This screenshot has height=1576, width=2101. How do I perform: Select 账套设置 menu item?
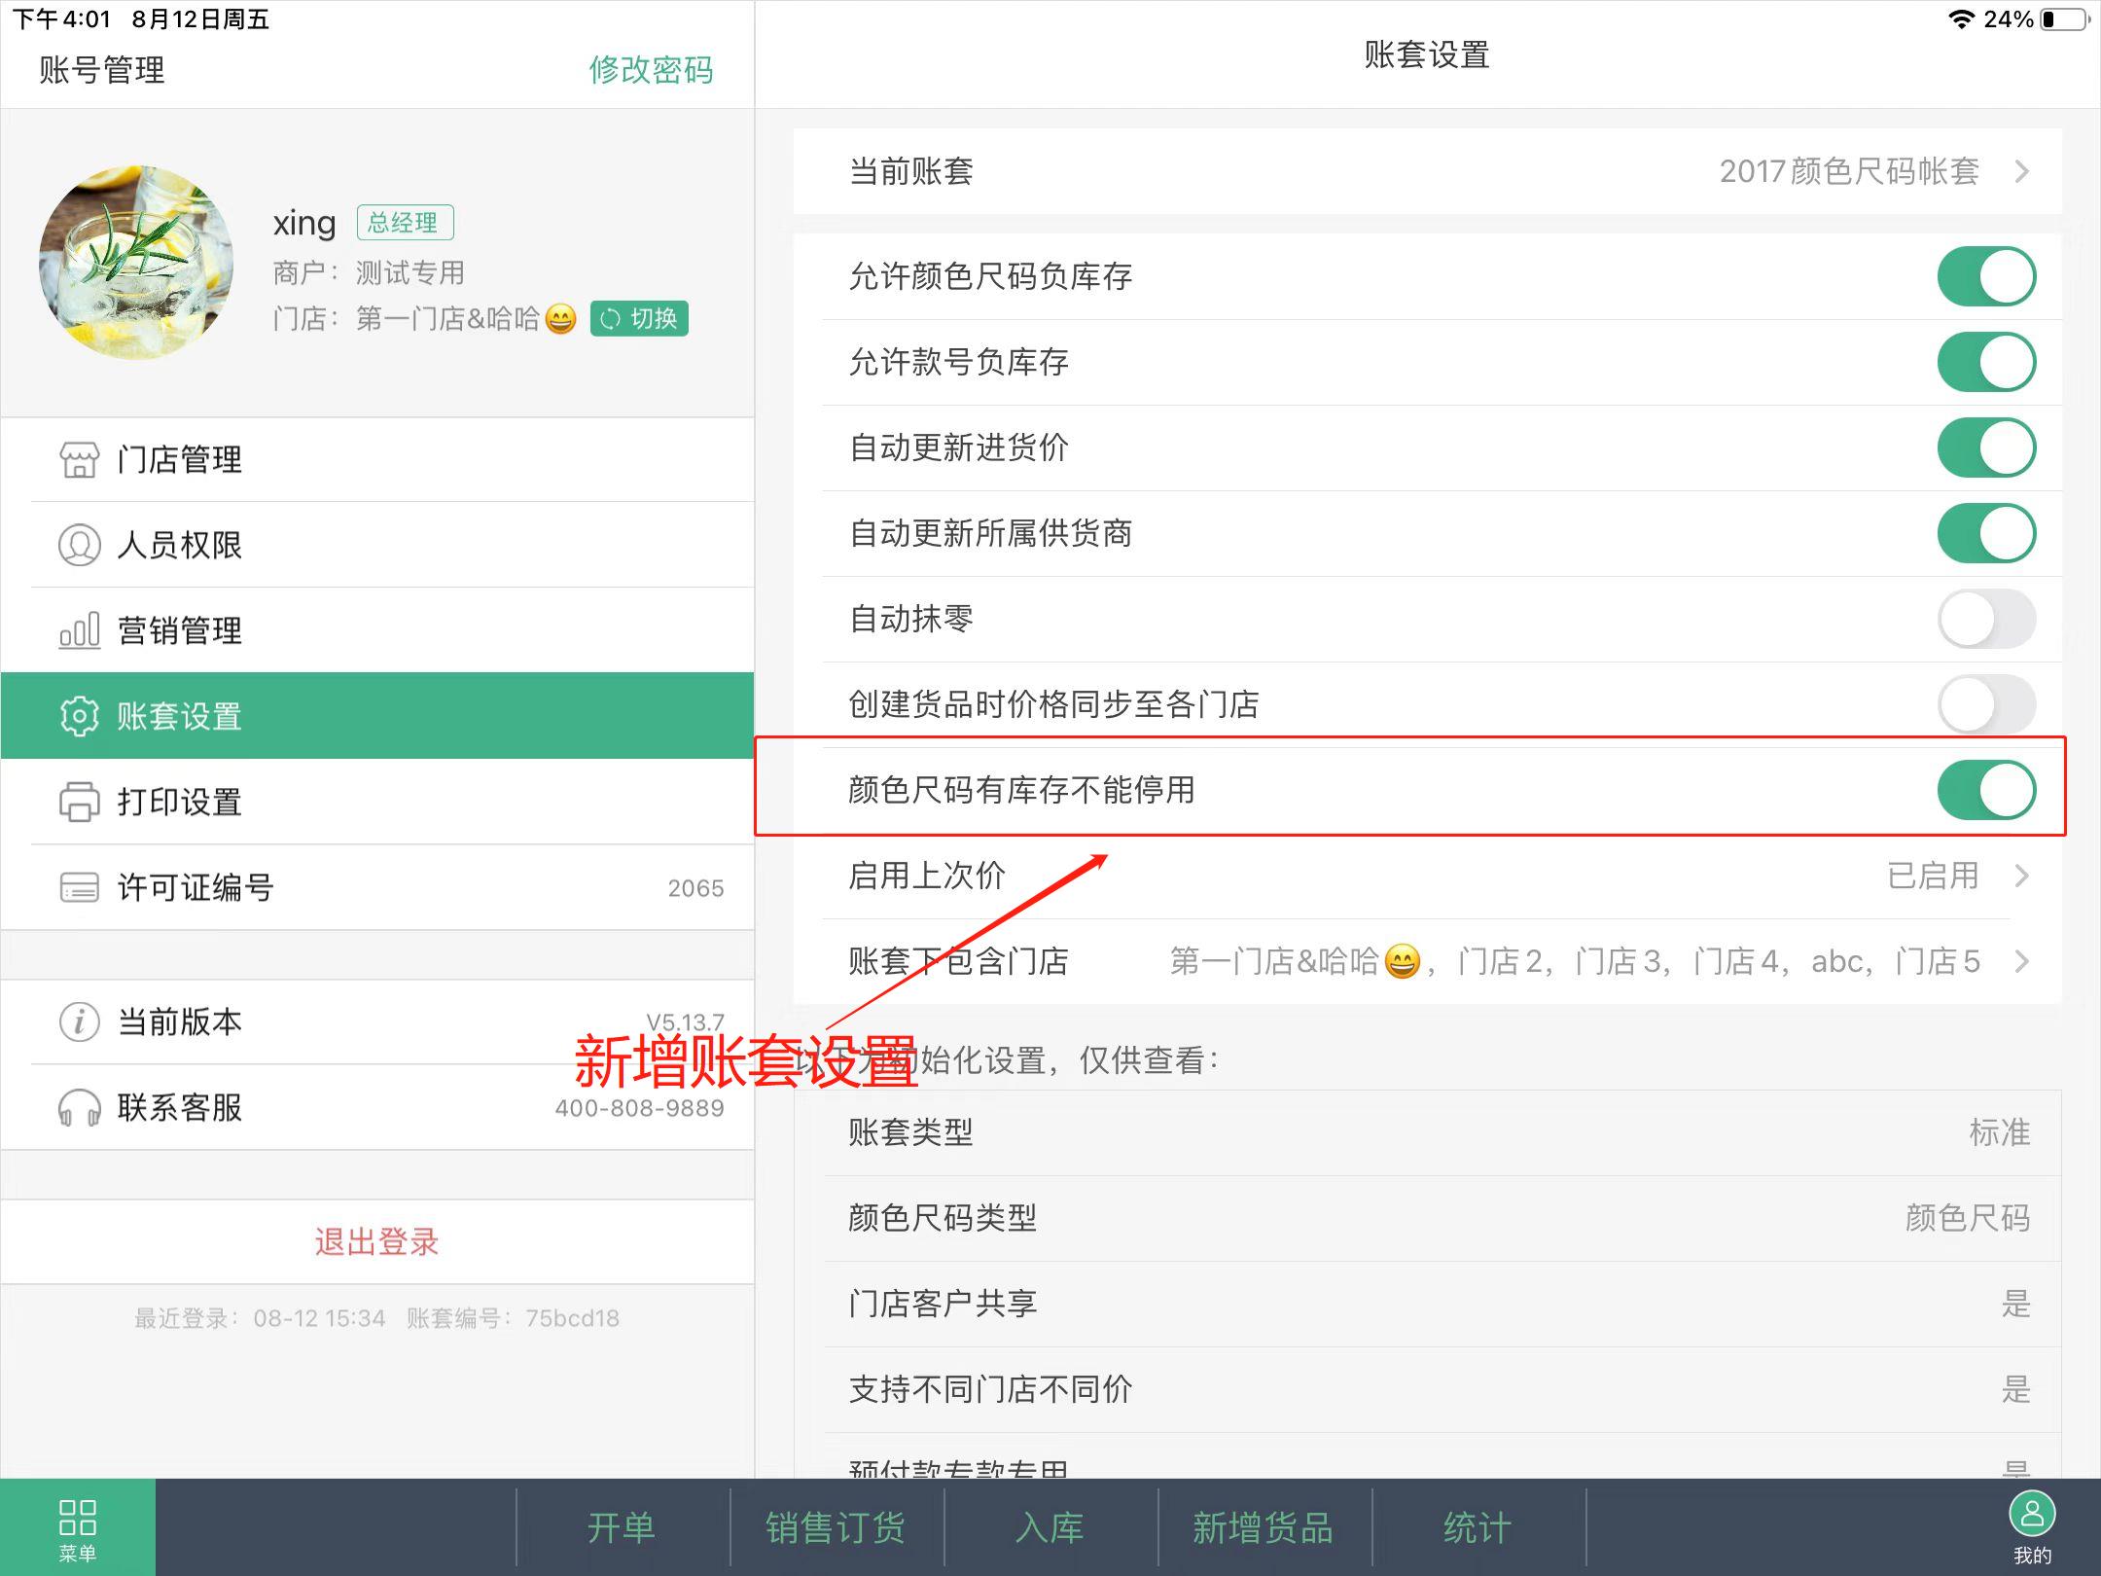(377, 716)
